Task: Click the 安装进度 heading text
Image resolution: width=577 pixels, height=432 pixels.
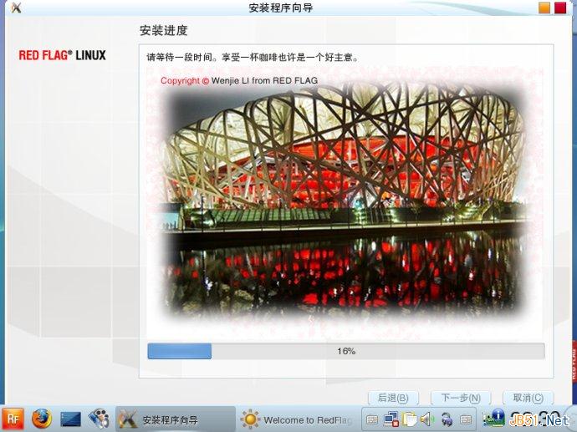Action: (x=163, y=30)
